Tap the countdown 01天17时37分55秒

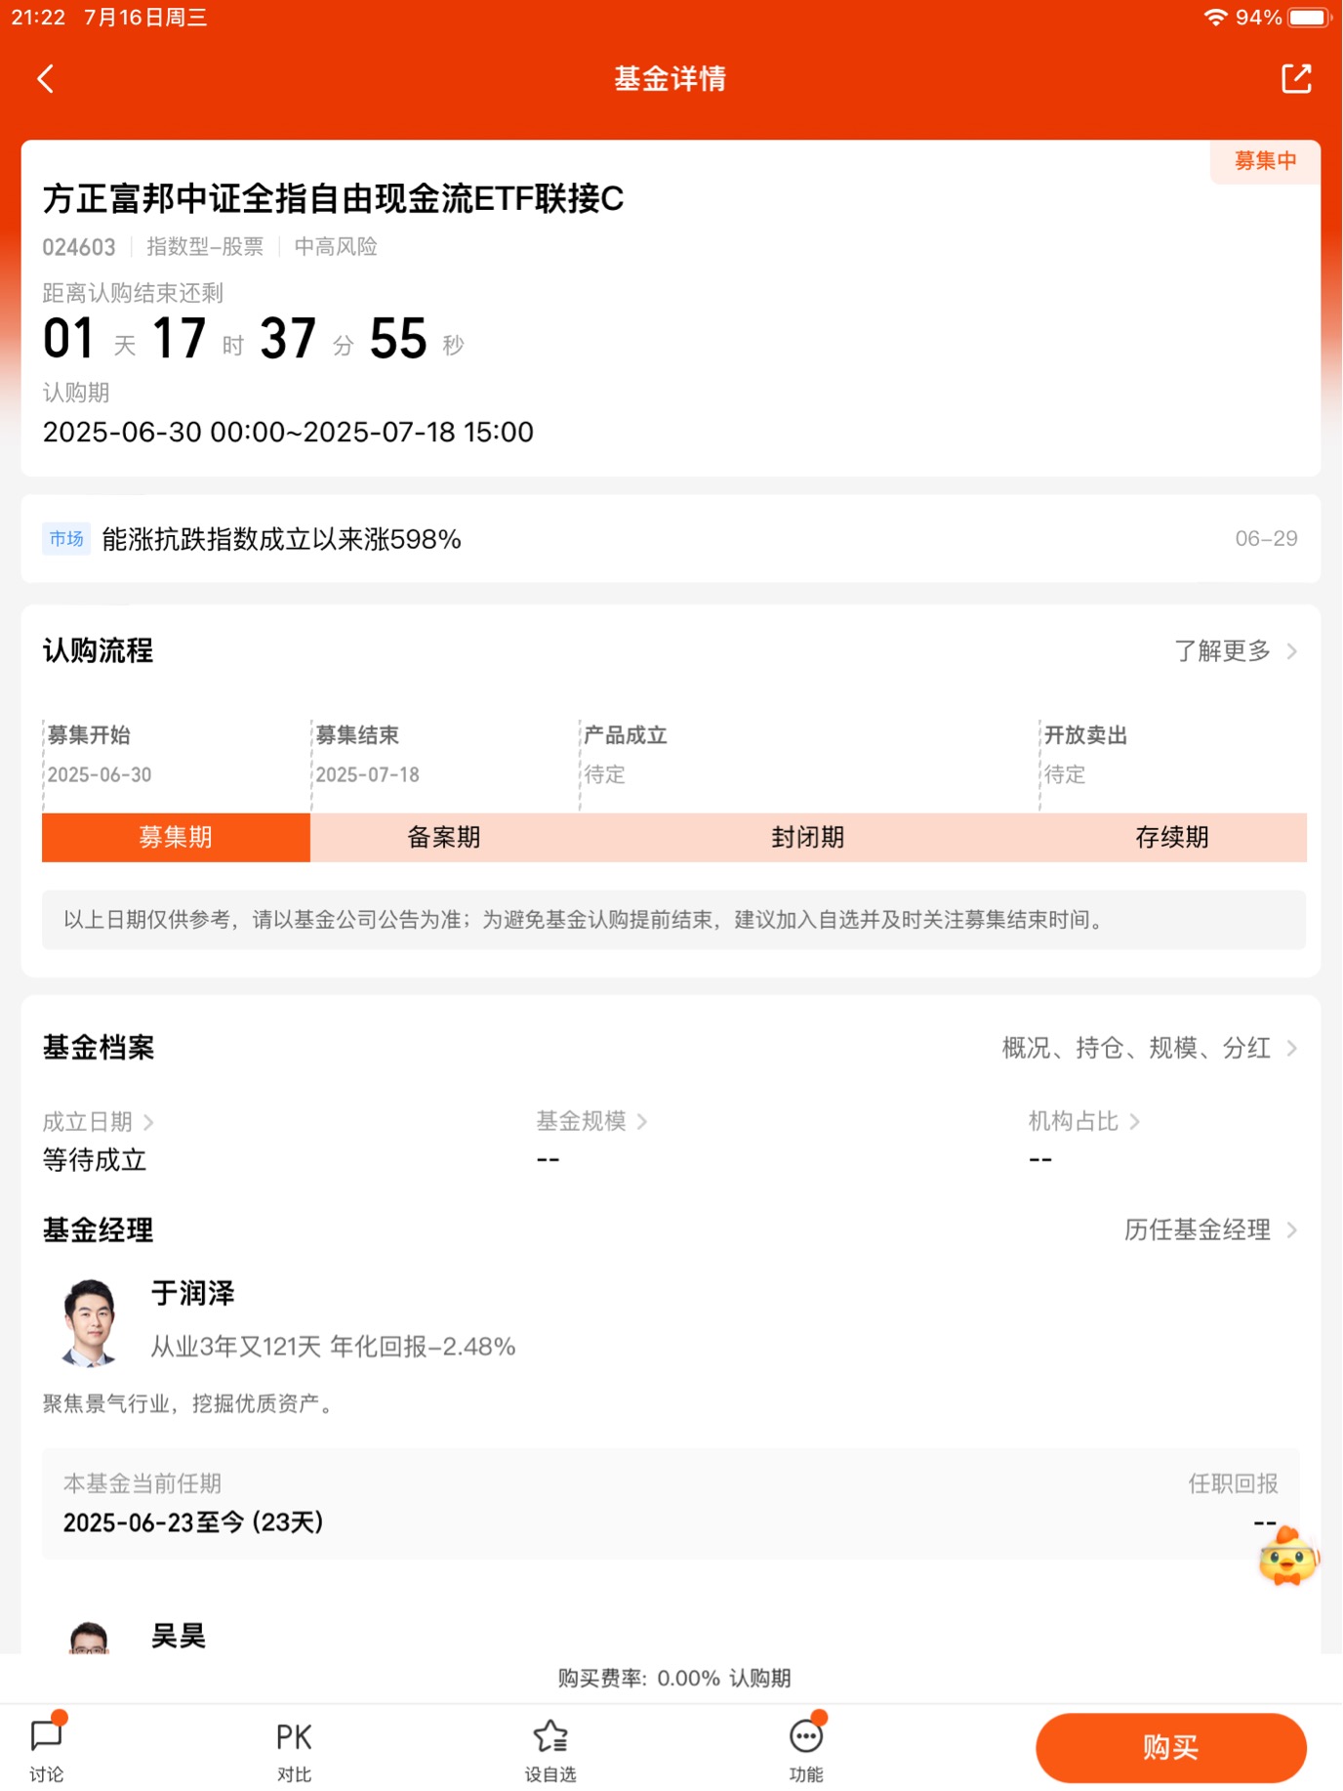pyautogui.click(x=254, y=339)
